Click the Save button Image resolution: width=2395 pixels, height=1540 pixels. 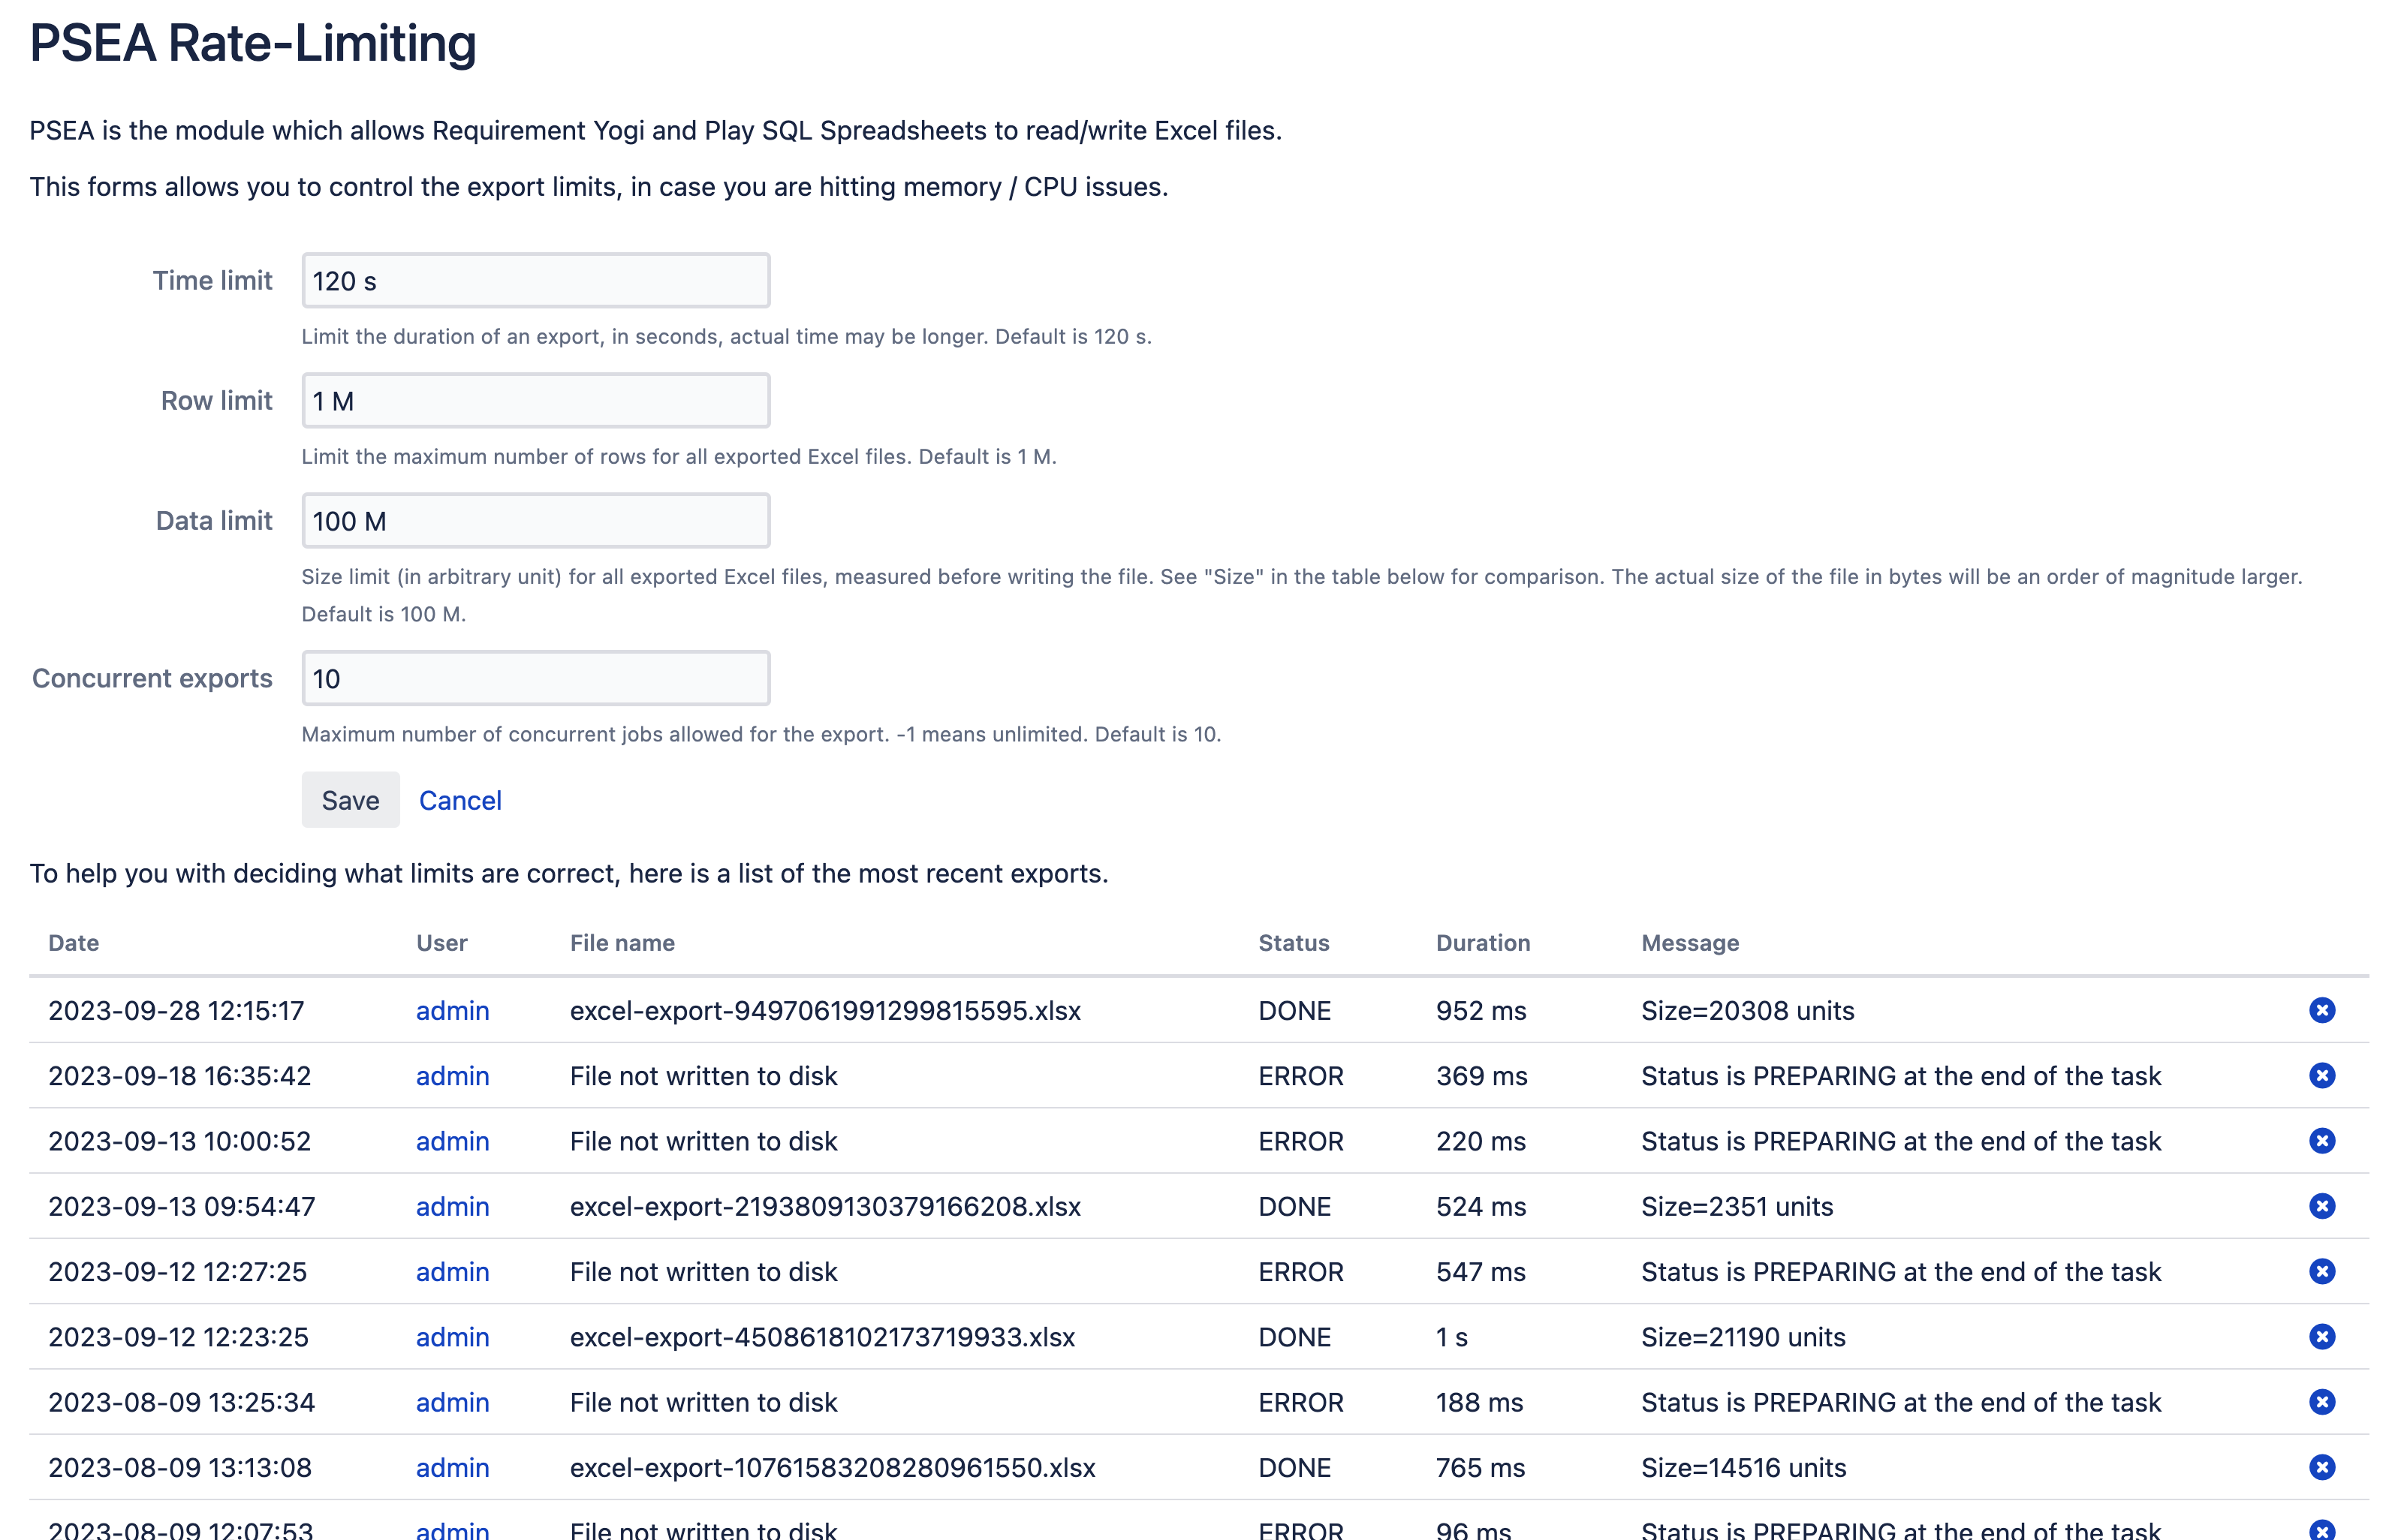click(350, 800)
